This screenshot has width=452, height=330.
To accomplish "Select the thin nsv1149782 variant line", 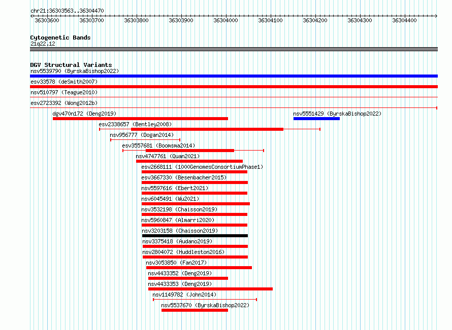I will pos(205,300).
